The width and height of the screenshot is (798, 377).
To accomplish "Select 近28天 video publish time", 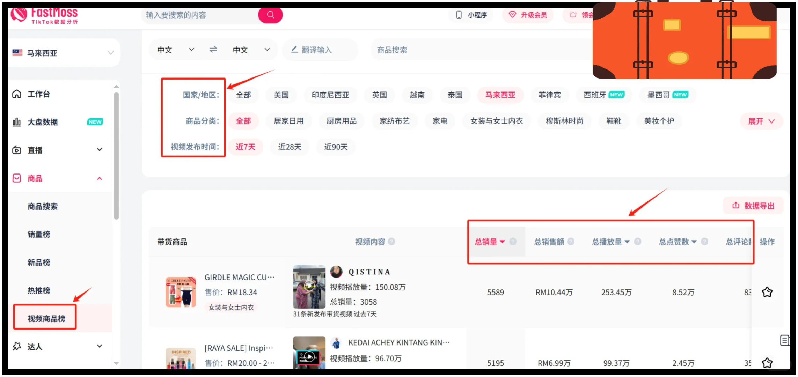I will pos(290,147).
